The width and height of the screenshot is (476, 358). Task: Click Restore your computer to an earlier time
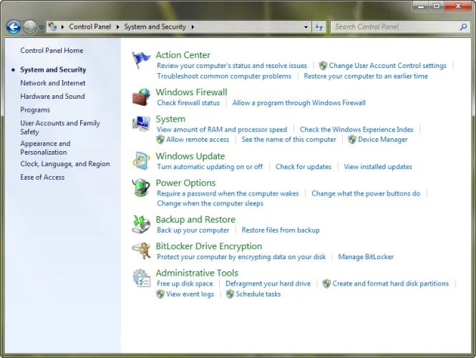(x=366, y=76)
